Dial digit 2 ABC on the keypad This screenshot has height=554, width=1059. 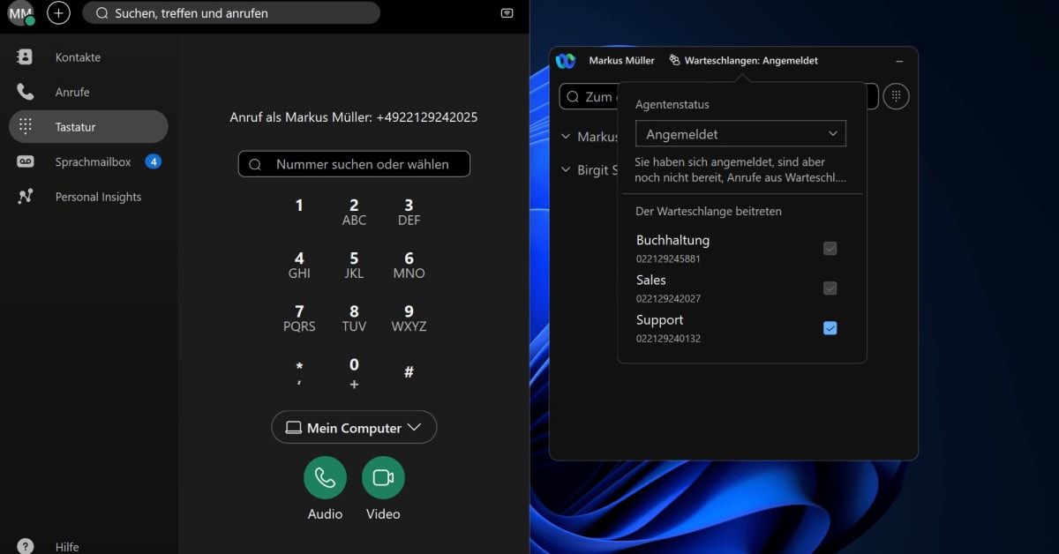354,213
